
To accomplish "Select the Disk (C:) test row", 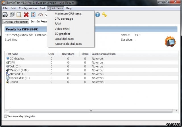I will (92, 66).
